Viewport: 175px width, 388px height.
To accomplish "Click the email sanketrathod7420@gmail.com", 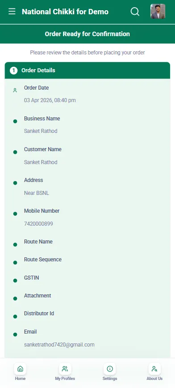I will click(59, 345).
